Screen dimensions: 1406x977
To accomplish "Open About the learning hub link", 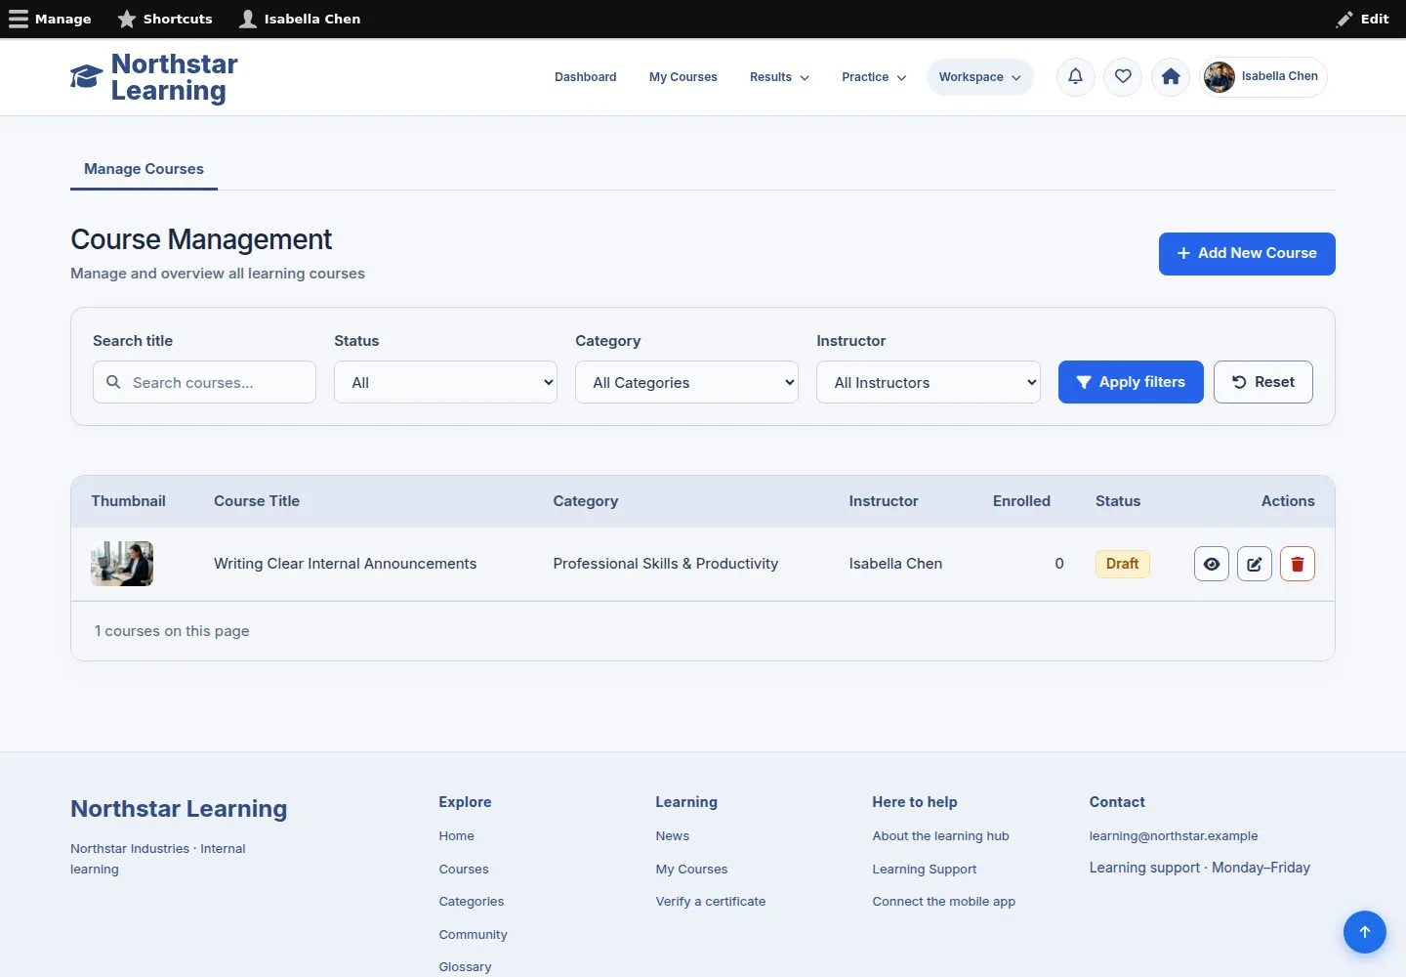I will pyautogui.click(x=941, y=836).
